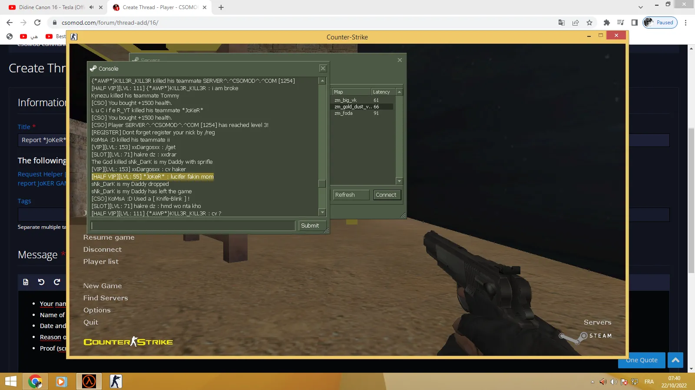695x390 pixels.
Task: Toggle the browser side panel
Action: [635, 23]
